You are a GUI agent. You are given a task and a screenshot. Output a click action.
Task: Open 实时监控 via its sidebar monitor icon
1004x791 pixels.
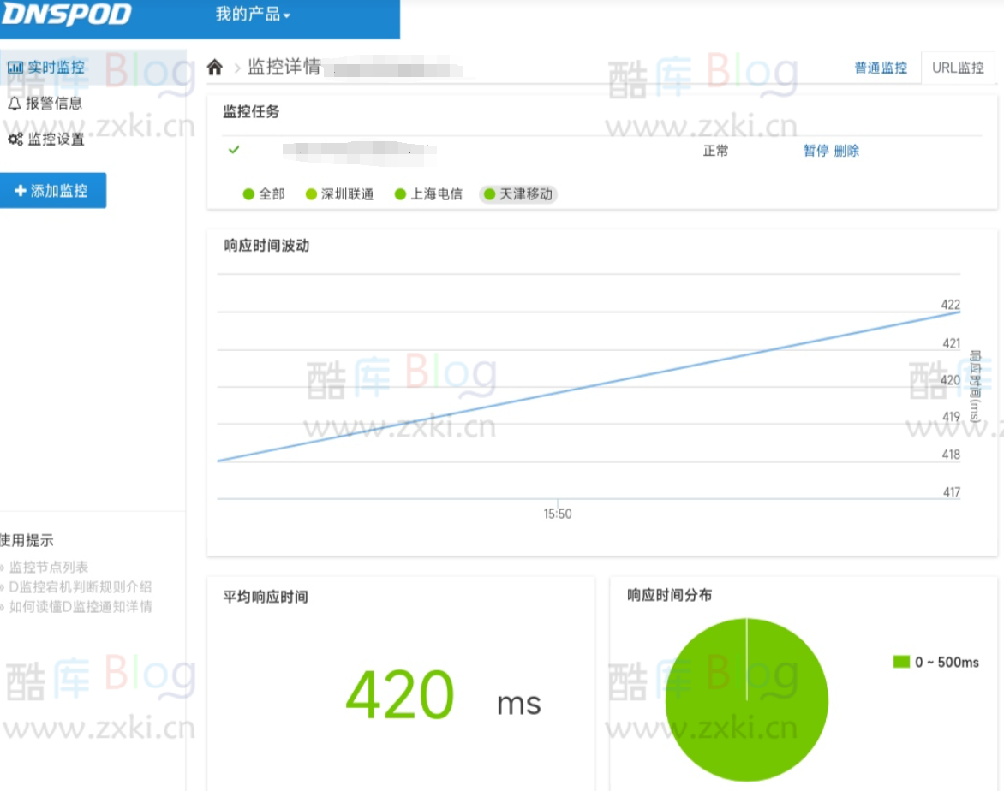(x=16, y=67)
